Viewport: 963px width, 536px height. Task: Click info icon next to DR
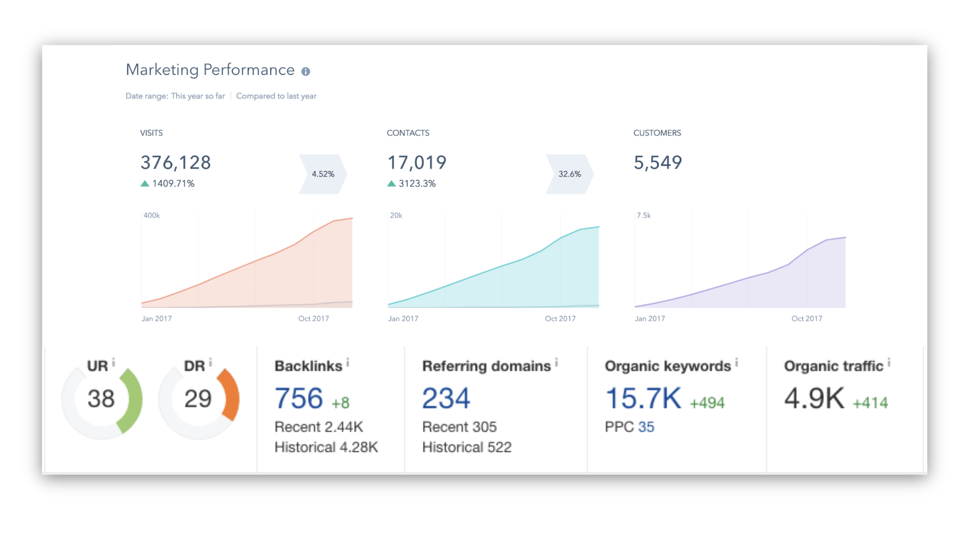click(x=211, y=362)
